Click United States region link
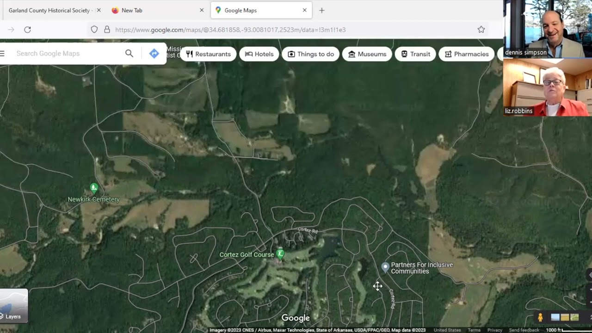This screenshot has width=592, height=333. 447,330
